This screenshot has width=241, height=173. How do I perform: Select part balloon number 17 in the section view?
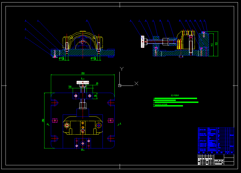click(205, 20)
